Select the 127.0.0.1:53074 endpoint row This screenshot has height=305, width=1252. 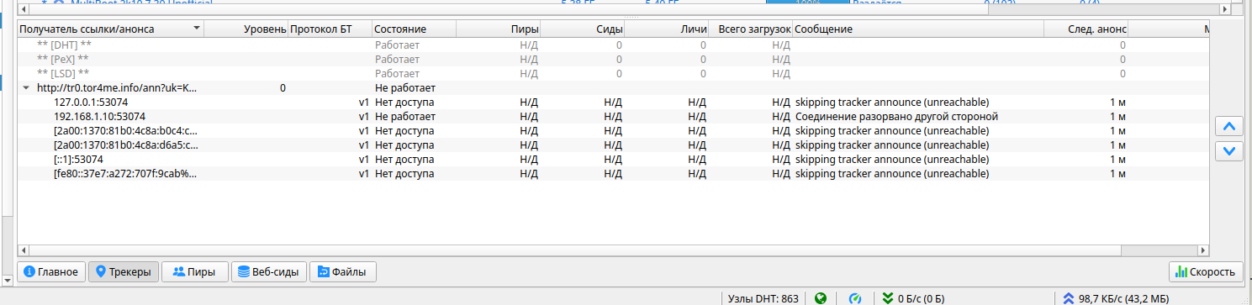[613, 102]
